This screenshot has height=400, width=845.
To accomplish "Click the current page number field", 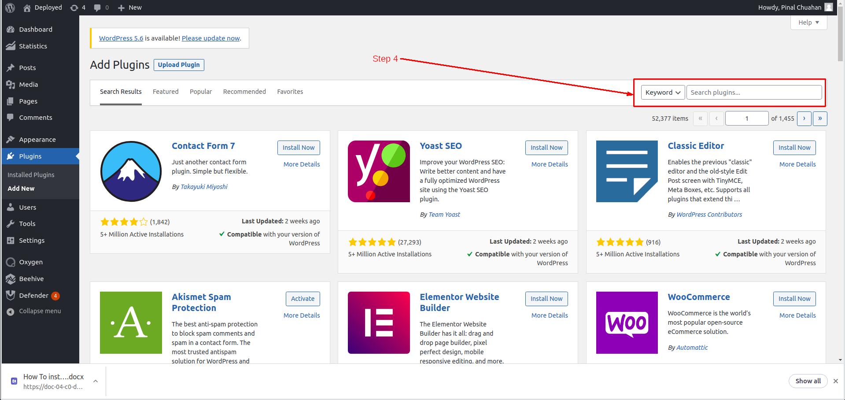I will 747,119.
